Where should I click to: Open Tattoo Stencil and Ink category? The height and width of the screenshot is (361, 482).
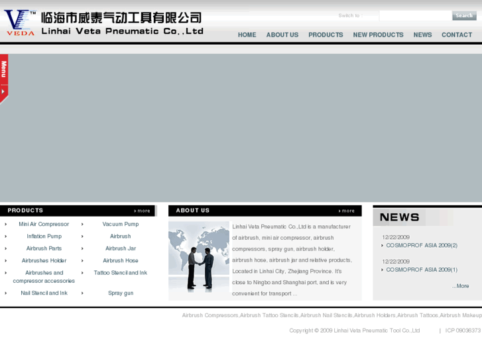(x=121, y=272)
